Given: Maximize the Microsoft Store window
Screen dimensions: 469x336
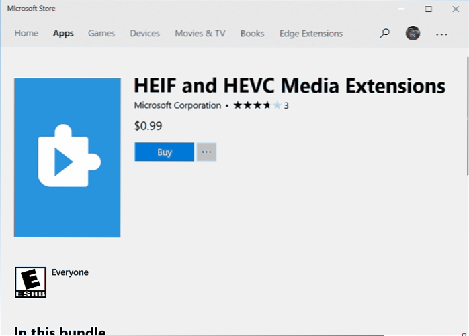Looking at the screenshot, I should (429, 9).
